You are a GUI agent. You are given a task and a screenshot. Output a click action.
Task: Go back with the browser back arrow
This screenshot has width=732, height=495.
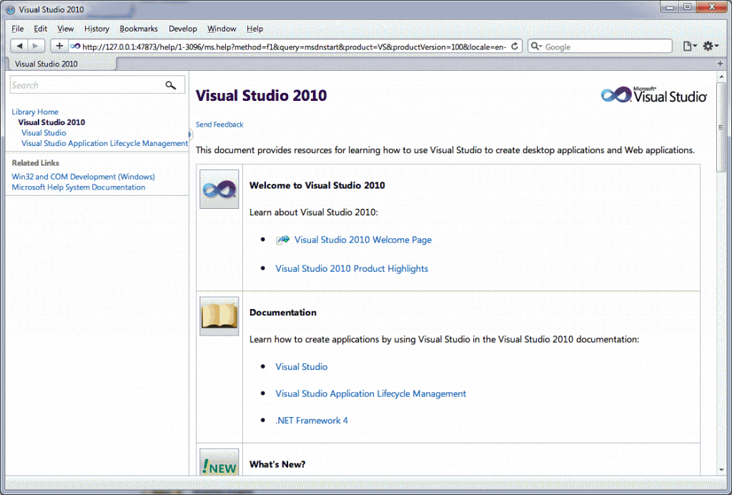coord(19,46)
